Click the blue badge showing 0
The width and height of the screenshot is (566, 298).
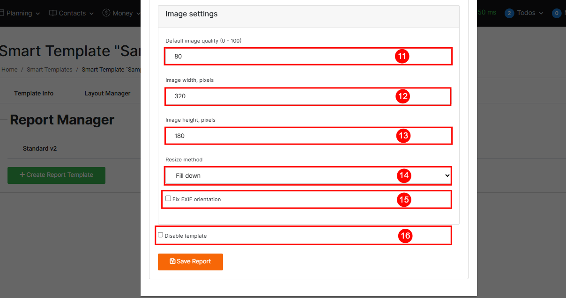point(556,13)
